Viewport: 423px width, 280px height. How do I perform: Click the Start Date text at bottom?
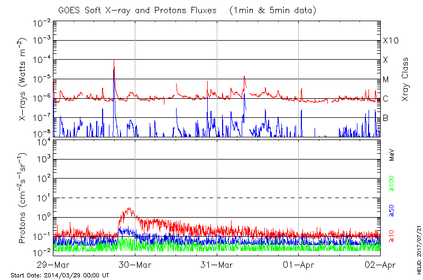coord(60,275)
